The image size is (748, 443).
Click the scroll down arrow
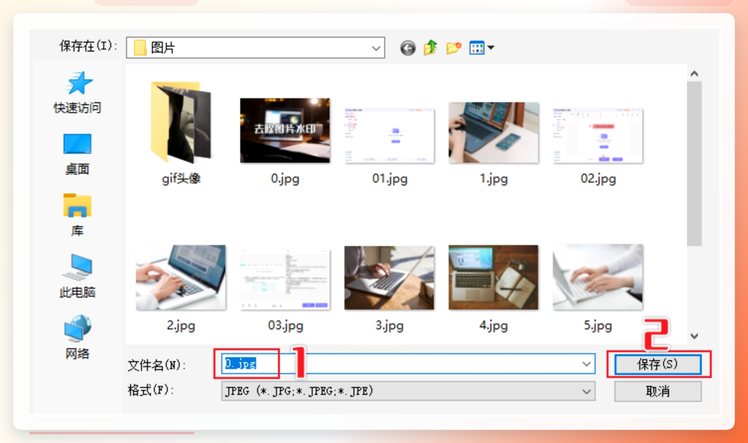click(x=694, y=336)
